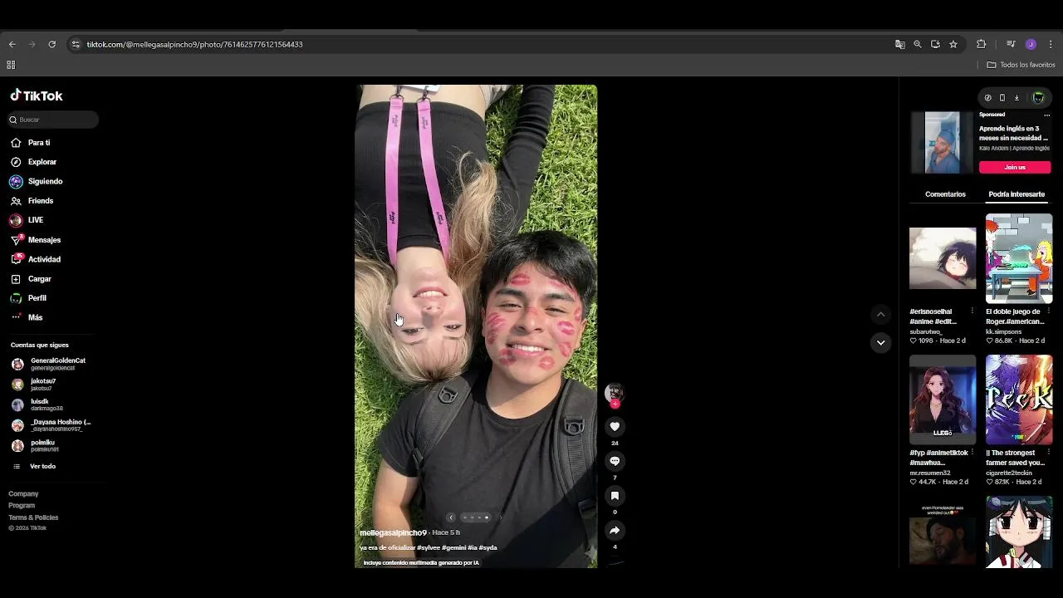Like the photo with heart icon
The image size is (1063, 598).
click(615, 426)
